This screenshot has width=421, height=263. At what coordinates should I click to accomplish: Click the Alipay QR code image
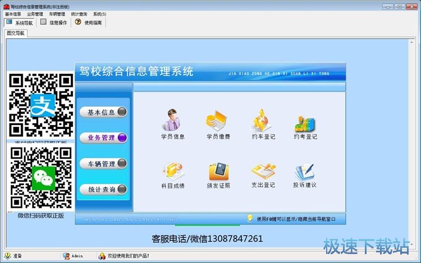coord(41,105)
